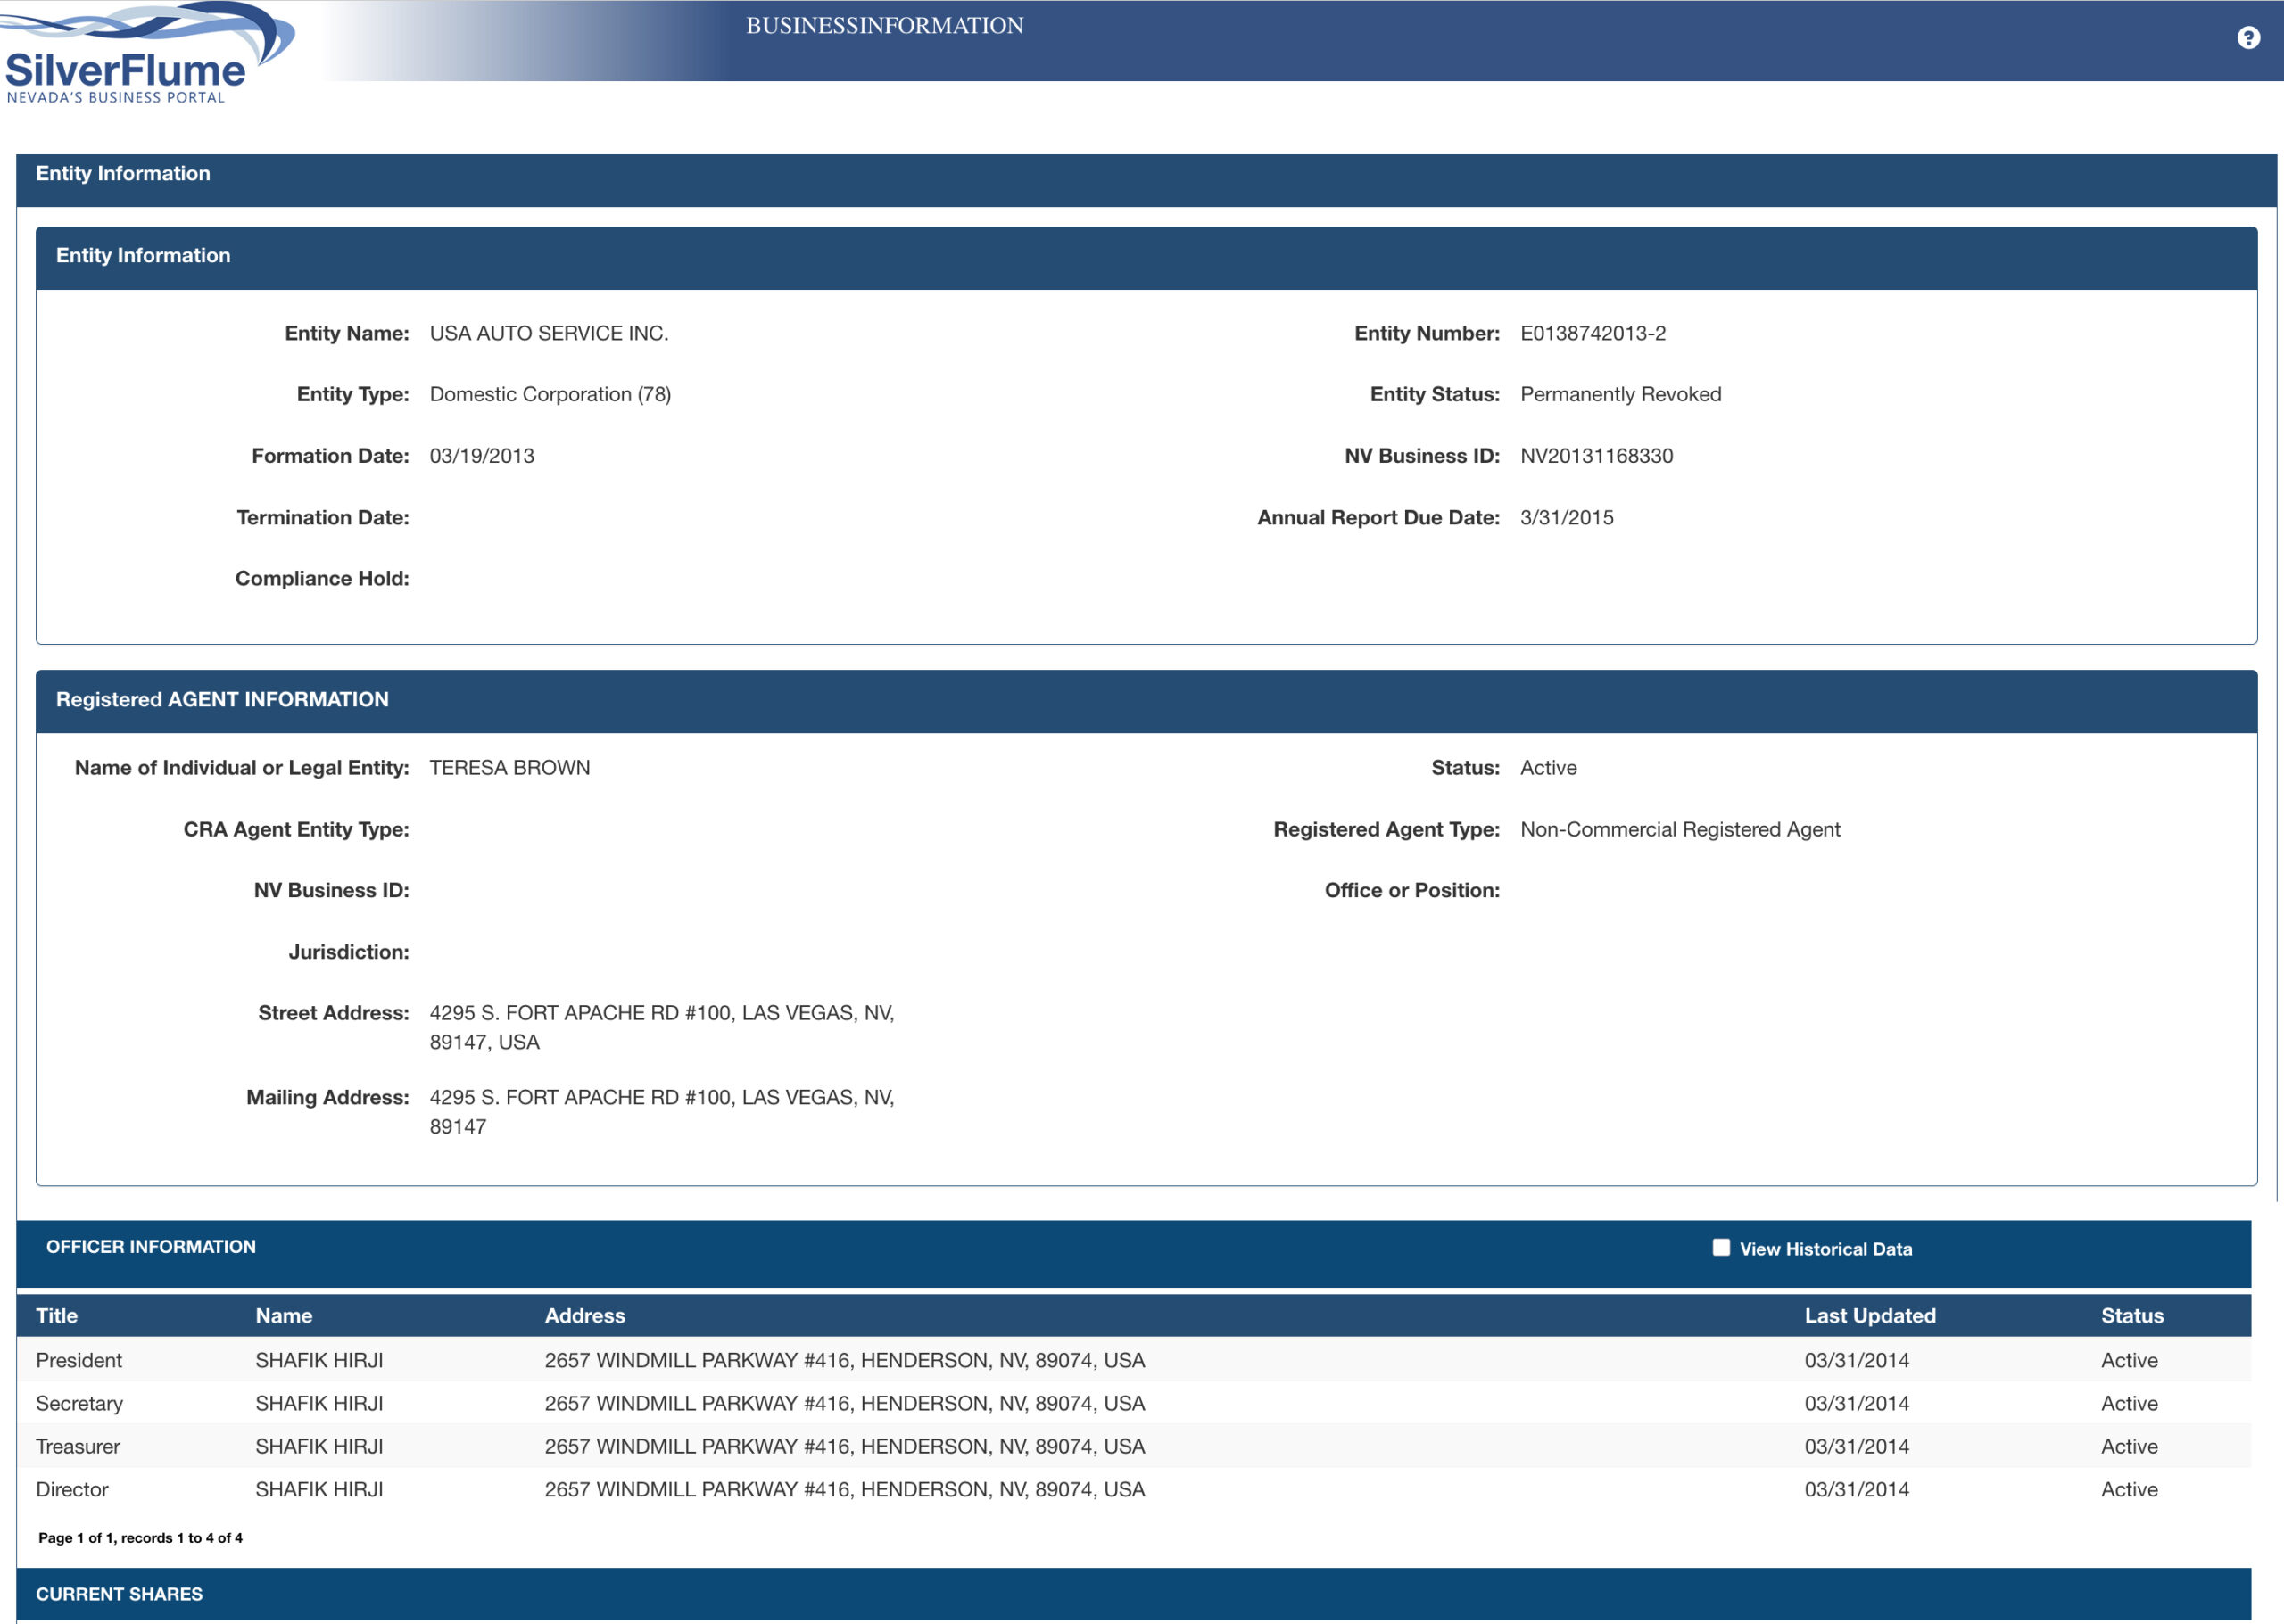Select the mailing address 4295 S. Fort Apache
This screenshot has height=1624, width=2284.
pos(662,1111)
